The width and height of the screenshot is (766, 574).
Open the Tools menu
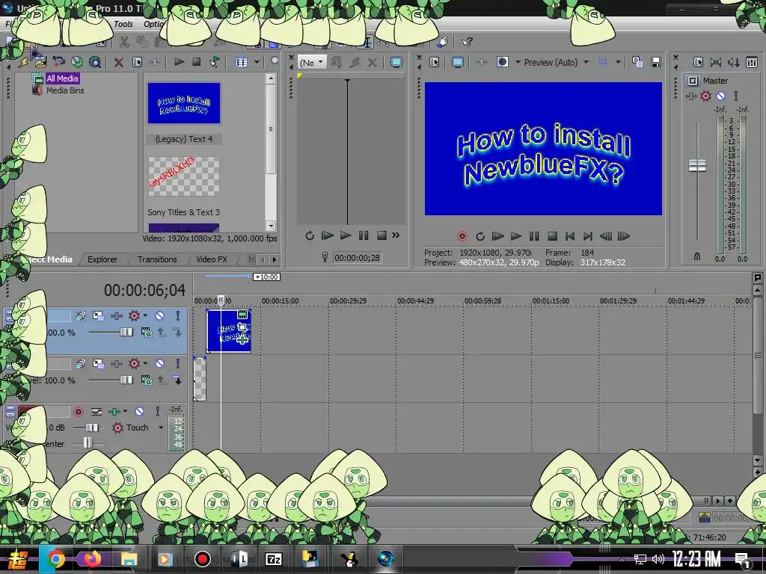coord(123,24)
